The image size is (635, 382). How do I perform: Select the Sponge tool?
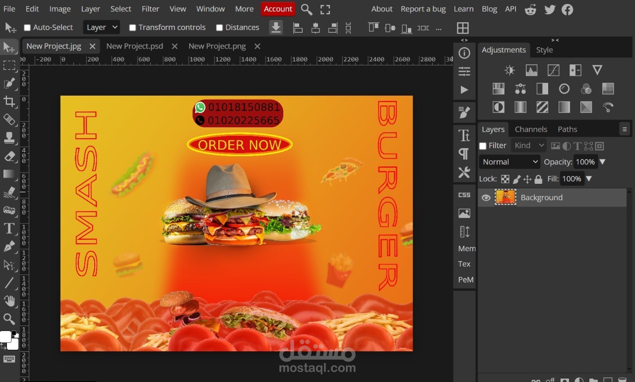tap(9, 210)
